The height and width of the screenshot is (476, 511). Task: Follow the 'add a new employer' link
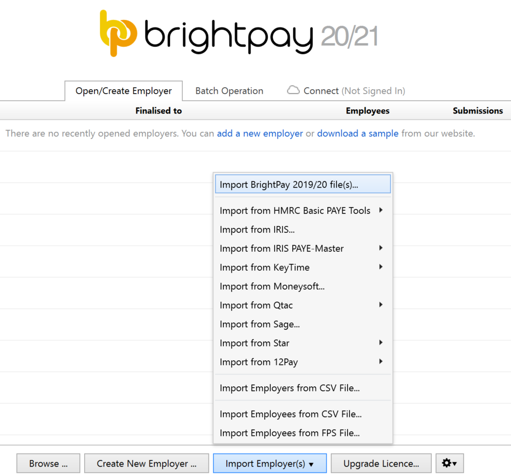coord(260,133)
